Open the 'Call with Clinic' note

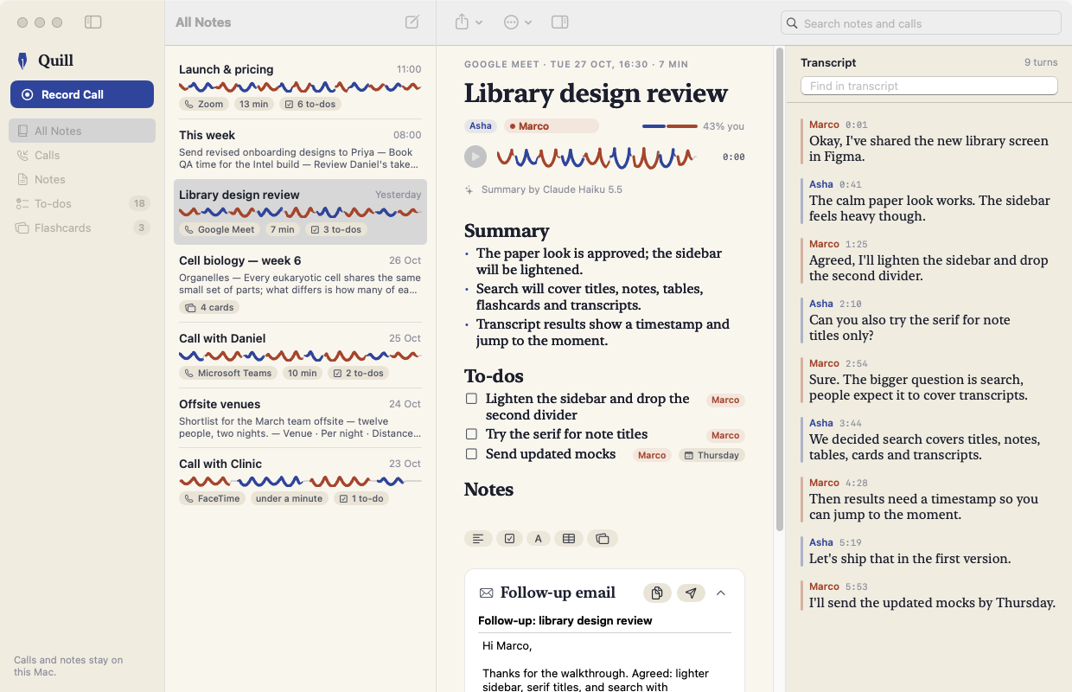pos(300,481)
